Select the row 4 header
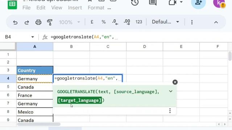The height and width of the screenshot is (130, 232). (x=8, y=78)
